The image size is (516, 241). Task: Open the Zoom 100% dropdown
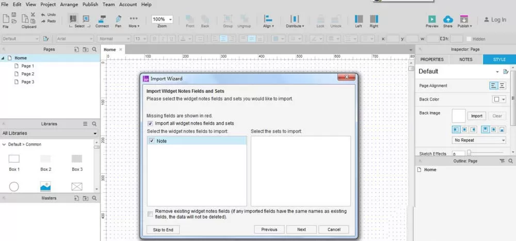(x=162, y=20)
